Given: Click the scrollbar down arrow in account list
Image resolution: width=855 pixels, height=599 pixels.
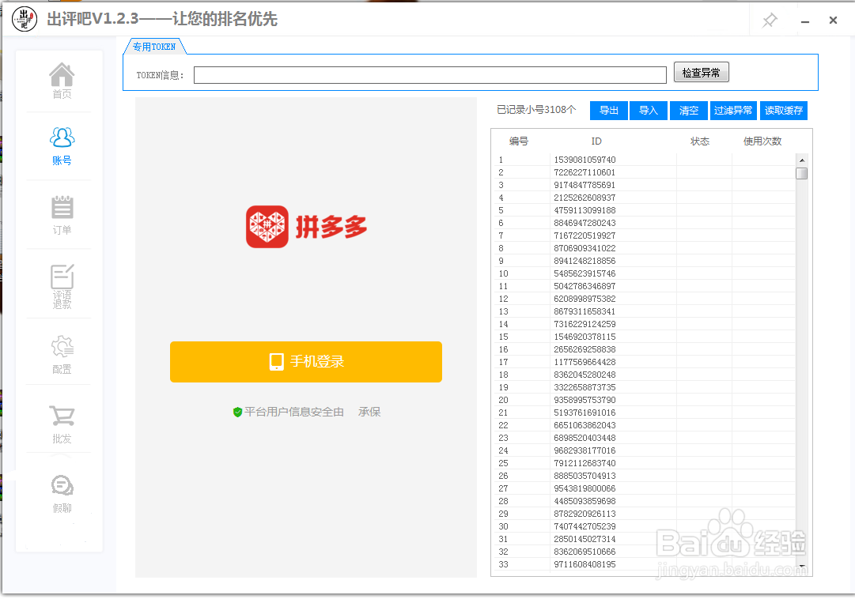Looking at the screenshot, I should click(x=801, y=565).
